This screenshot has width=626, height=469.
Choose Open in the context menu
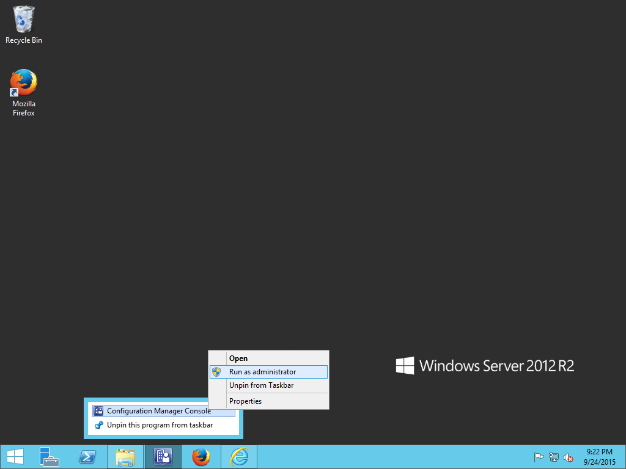[x=268, y=358]
